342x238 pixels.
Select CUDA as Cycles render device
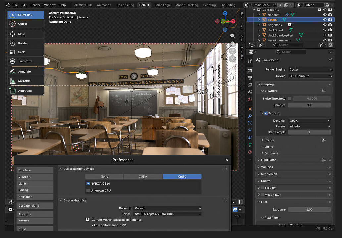tap(143, 177)
